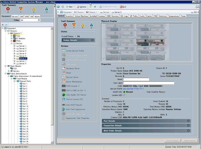Image resolution: width=201 pixels, height=149 pixels.
Task: Click the Back navigation arrow in toolbar
Action: (58, 7)
